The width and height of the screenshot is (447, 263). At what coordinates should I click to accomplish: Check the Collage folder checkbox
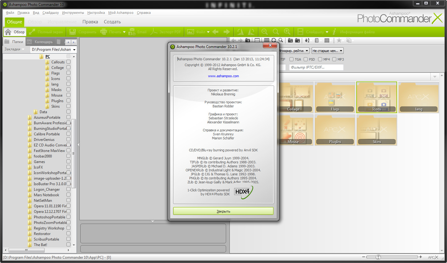[x=68, y=67]
